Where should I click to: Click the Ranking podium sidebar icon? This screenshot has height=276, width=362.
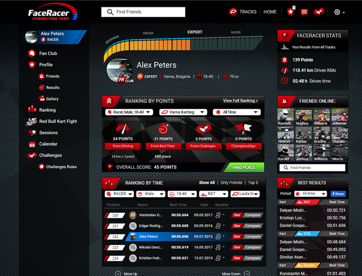pyautogui.click(x=32, y=109)
